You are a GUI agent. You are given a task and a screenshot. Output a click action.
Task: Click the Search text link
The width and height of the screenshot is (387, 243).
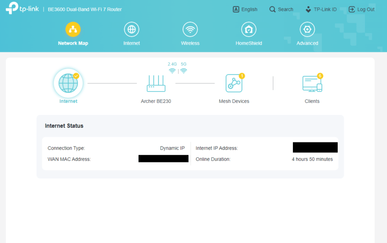[286, 9]
